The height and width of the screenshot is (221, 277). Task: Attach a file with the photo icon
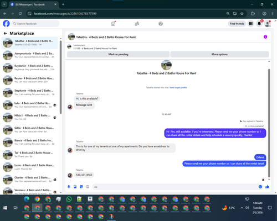(75, 187)
